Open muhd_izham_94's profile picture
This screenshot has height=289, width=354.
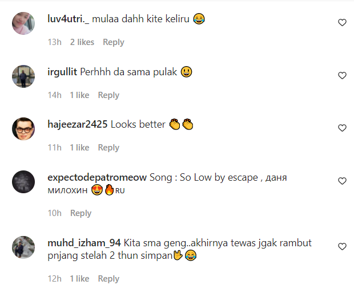(23, 247)
